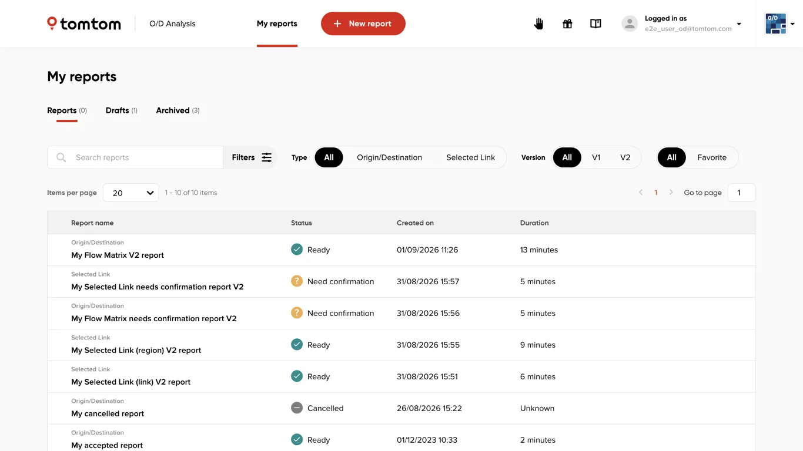Image resolution: width=803 pixels, height=451 pixels.
Task: Click Cancelled status icon for My cancelled report
Action: point(297,408)
